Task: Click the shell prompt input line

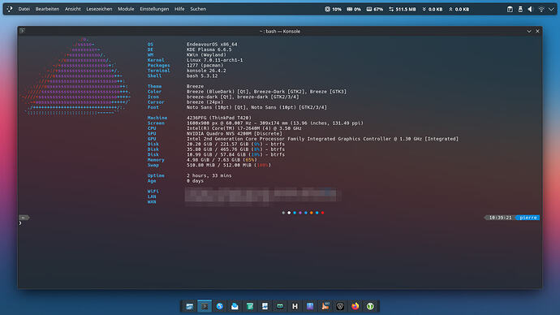Action: 280,223
